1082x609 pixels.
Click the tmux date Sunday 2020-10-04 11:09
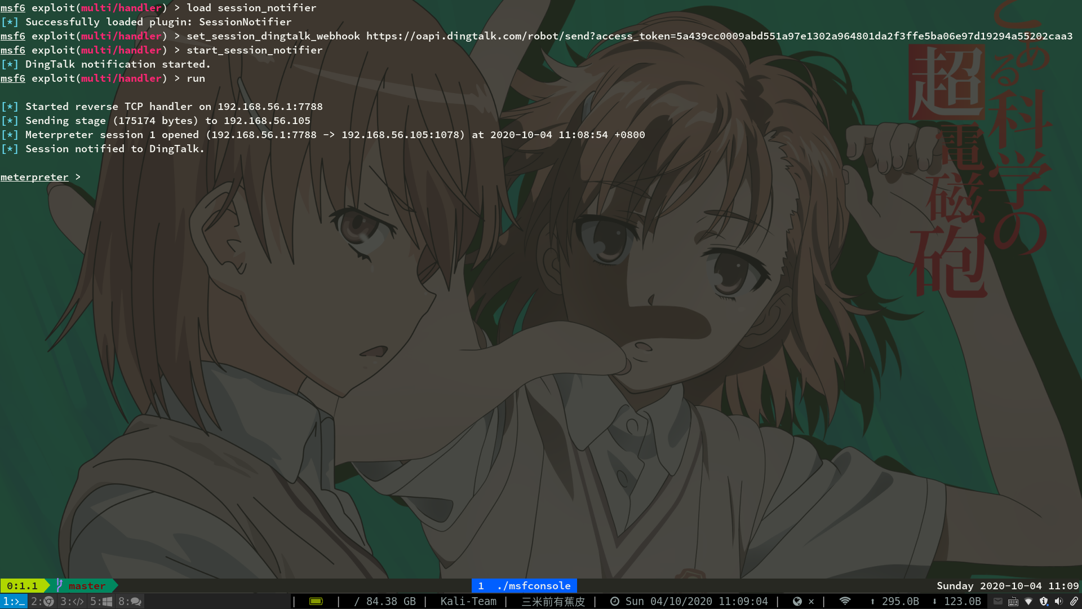click(1008, 586)
